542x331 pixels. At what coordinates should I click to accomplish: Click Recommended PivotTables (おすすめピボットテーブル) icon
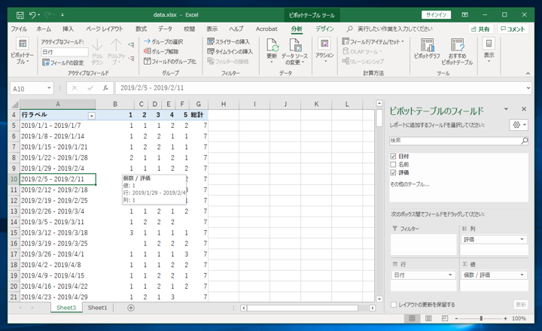457,45
